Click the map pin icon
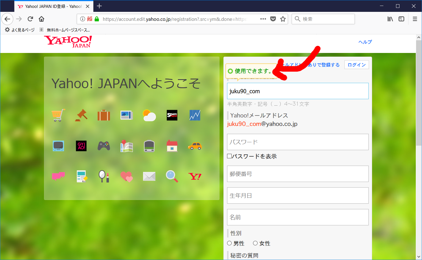This screenshot has height=260, width=422. coord(127,146)
